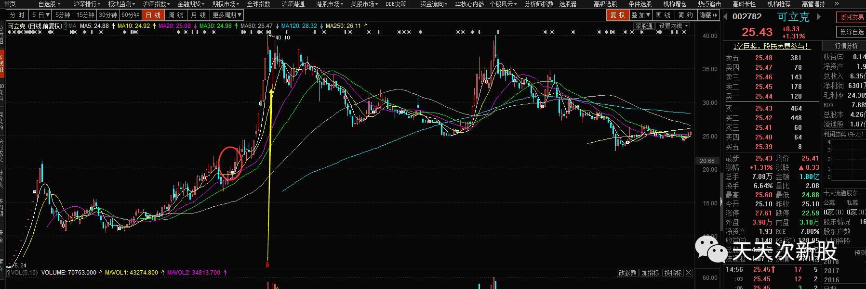The image size is (866, 289).
Task: Click the 1亿巨奖 promotion link
Action: click(771, 46)
